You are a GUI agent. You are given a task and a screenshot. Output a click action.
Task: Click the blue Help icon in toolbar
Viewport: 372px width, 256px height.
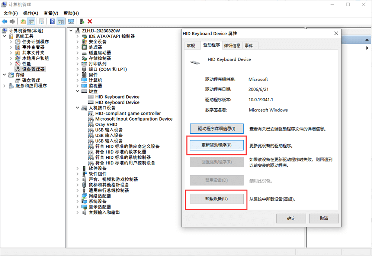[52, 22]
